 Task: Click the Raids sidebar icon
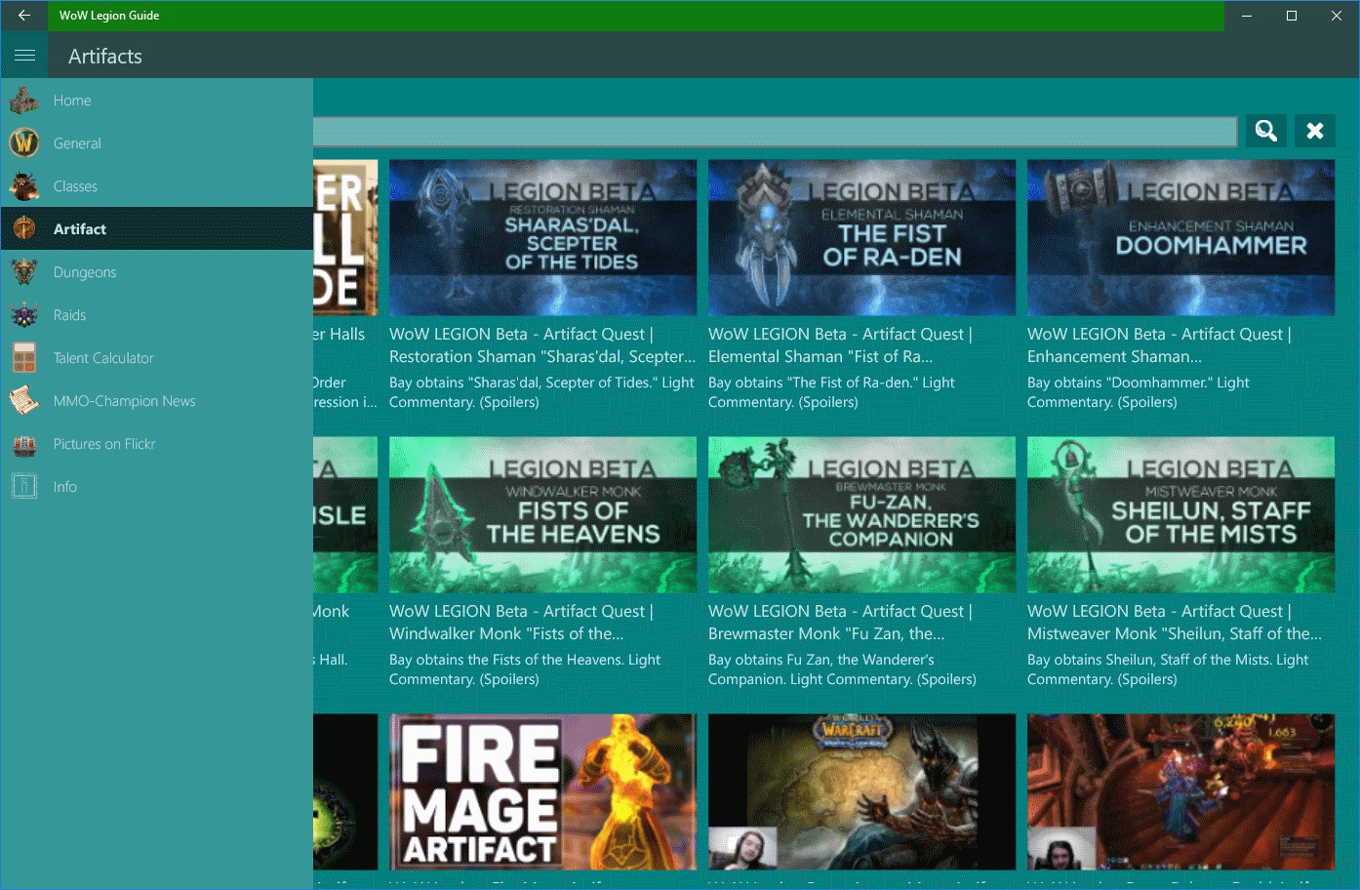pyautogui.click(x=24, y=315)
